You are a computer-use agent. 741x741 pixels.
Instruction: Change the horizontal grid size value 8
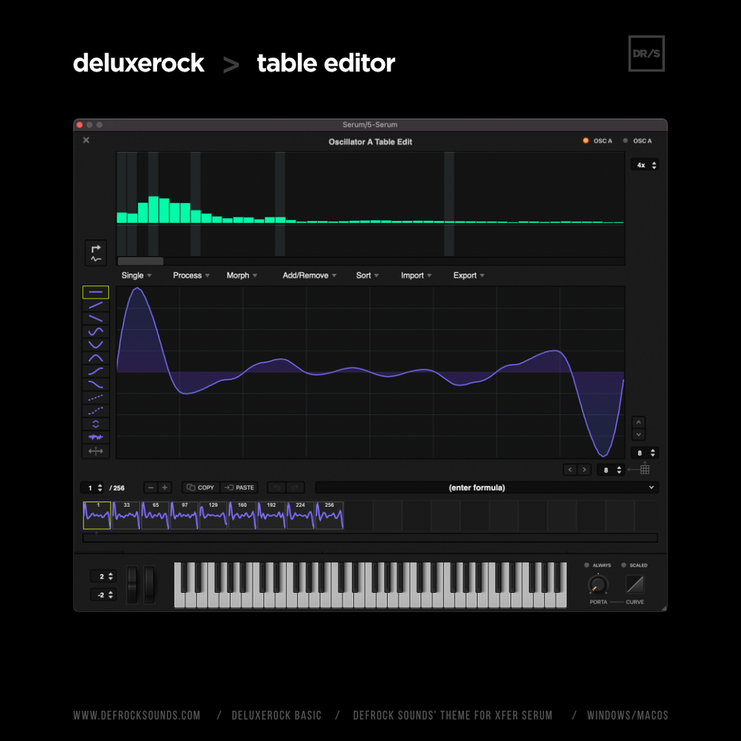pos(611,470)
